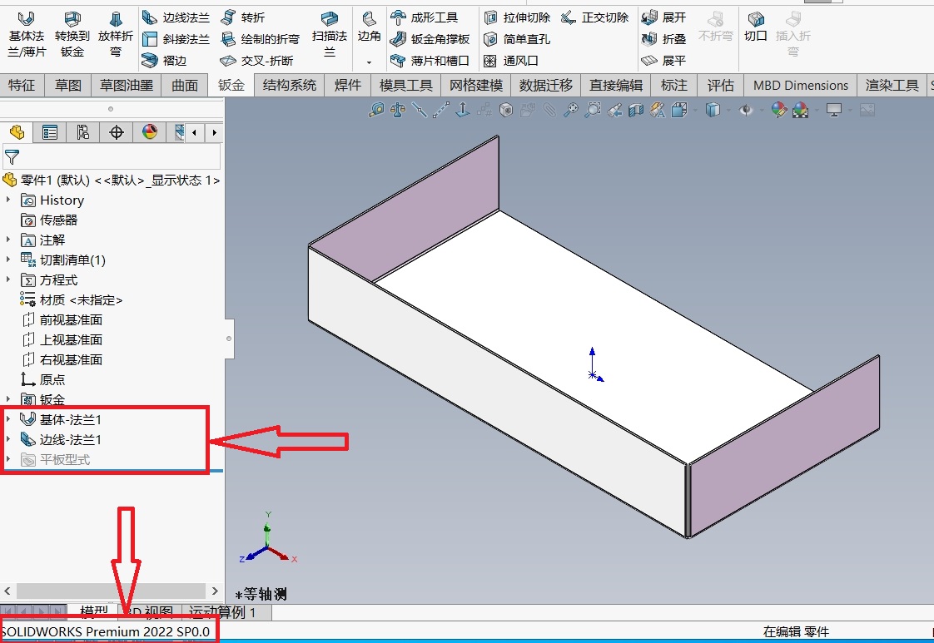
Task: Insert a 通风口 vent feature
Action: [510, 60]
